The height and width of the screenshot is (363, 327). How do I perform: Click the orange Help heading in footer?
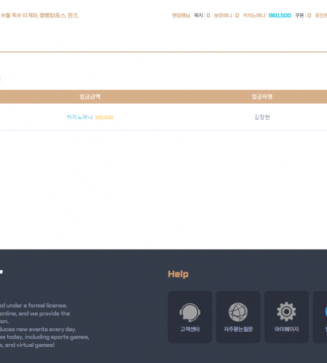tap(178, 274)
